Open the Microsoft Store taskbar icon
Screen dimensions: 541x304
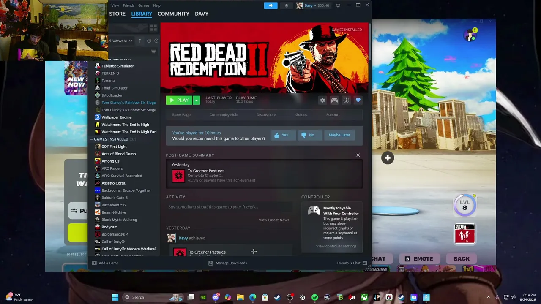[x=265, y=297]
